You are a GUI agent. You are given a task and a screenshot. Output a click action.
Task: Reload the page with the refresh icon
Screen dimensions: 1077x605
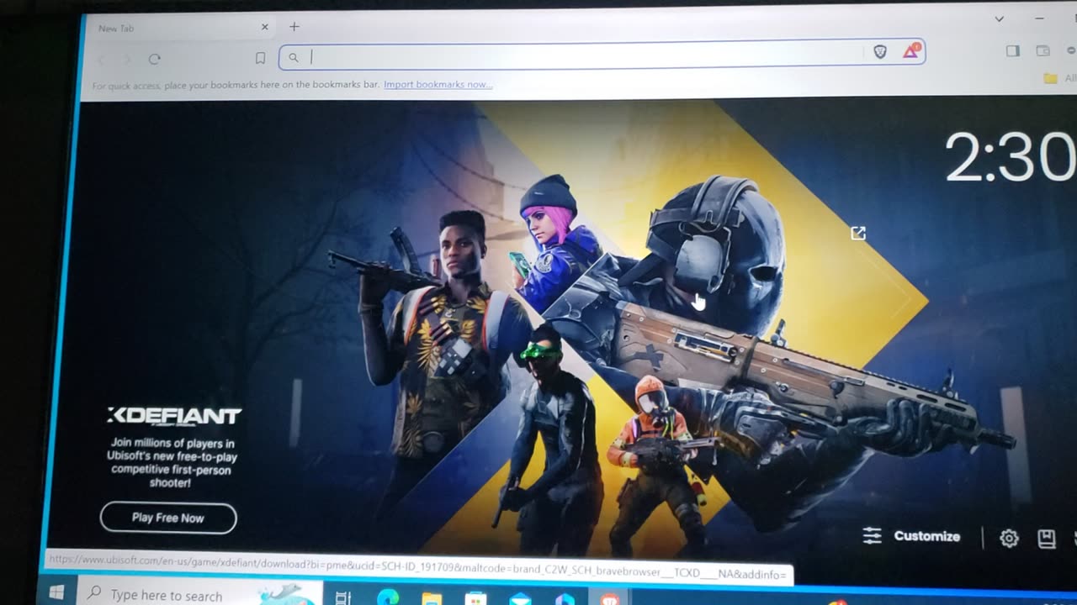[x=154, y=59]
